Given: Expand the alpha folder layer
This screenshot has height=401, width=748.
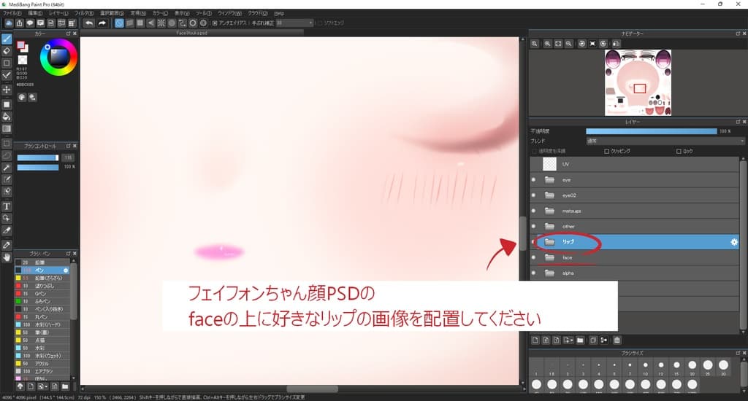Looking at the screenshot, I should [549, 273].
